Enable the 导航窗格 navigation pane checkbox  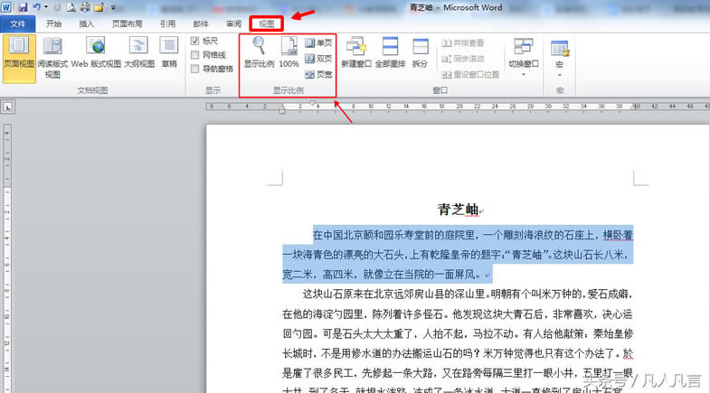[x=195, y=69]
